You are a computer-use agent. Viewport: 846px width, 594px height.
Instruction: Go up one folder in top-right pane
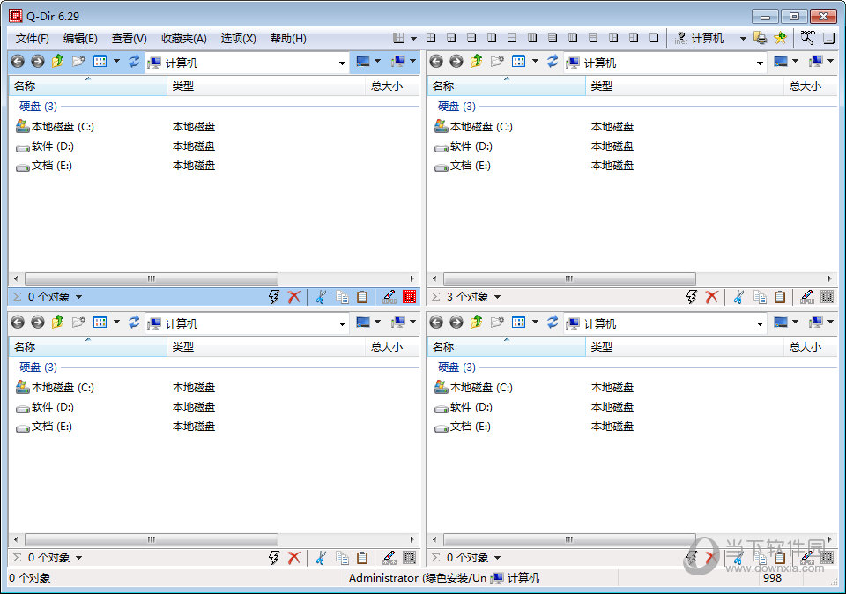[477, 62]
